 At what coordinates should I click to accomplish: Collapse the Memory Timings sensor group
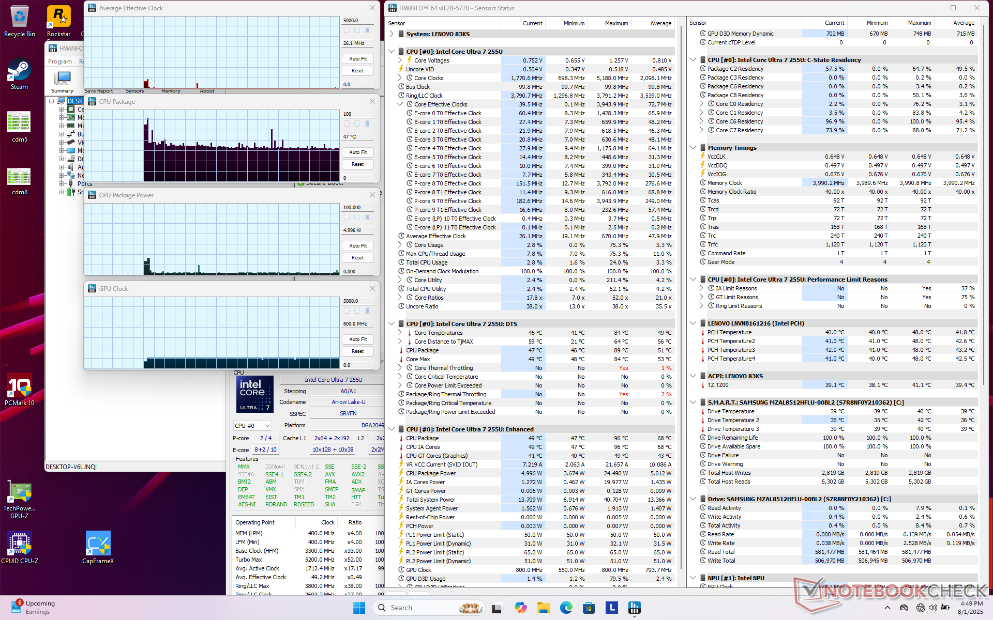click(693, 148)
